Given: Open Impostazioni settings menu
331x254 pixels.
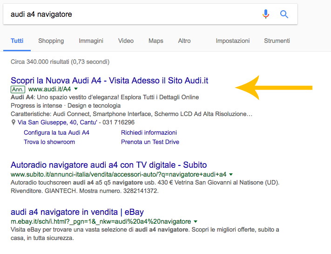Looking at the screenshot, I should click(233, 41).
